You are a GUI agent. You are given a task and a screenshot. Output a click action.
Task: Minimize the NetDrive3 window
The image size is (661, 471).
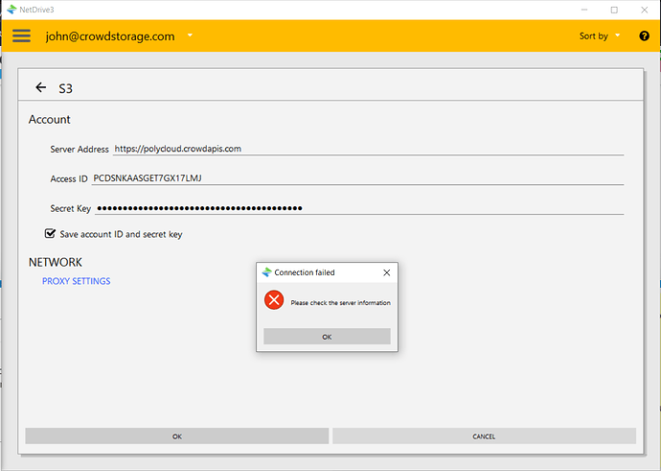tap(584, 10)
